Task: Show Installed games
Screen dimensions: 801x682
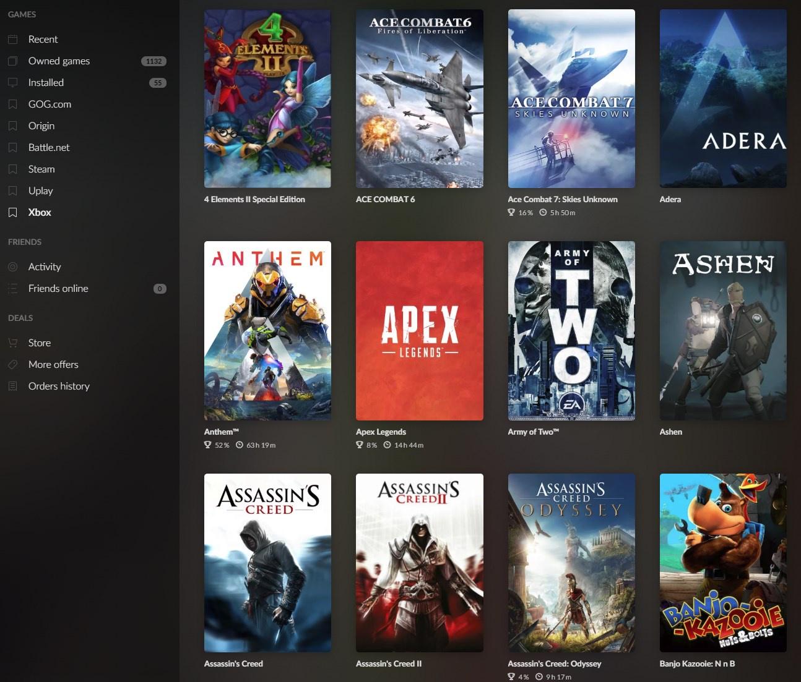Action: [46, 83]
